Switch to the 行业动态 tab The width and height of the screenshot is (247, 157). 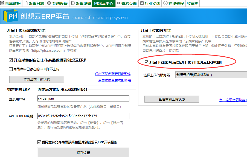click(x=150, y=3)
